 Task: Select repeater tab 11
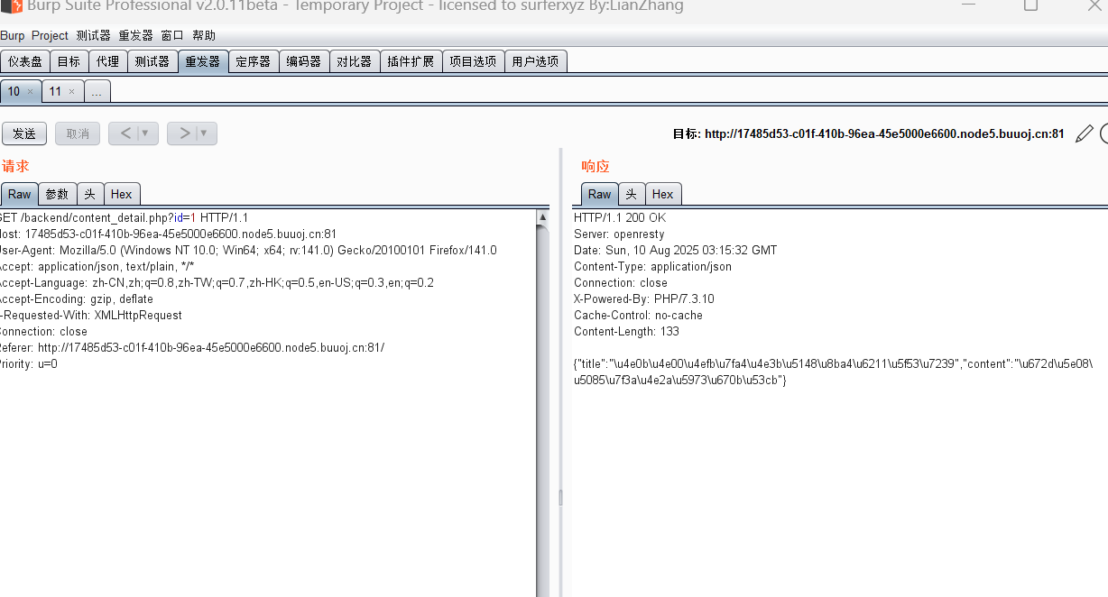pos(55,91)
